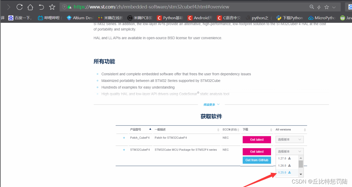Click the undo-close-tab arrow icon
Viewport: 352px width, 187px height.
point(41,7)
